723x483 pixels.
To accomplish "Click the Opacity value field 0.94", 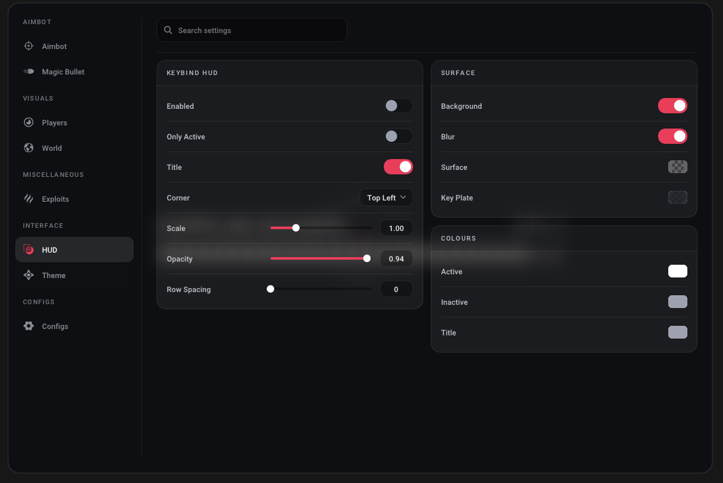I will [x=396, y=258].
